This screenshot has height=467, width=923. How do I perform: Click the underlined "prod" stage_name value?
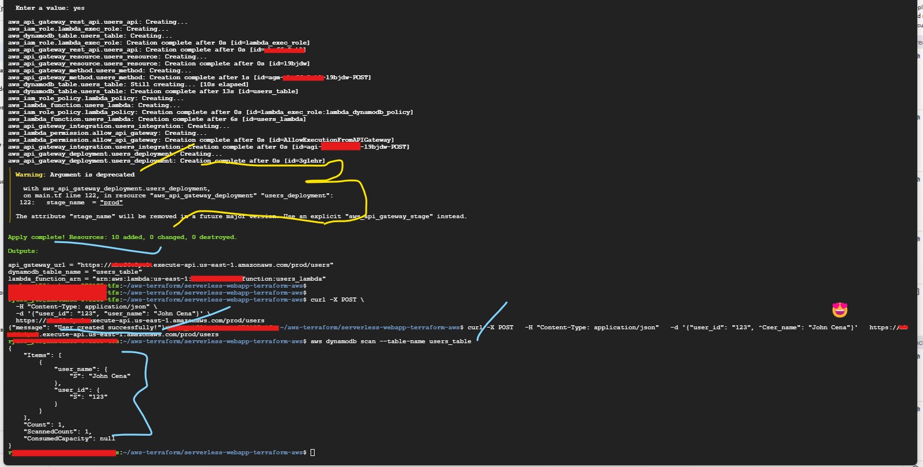tap(111, 203)
